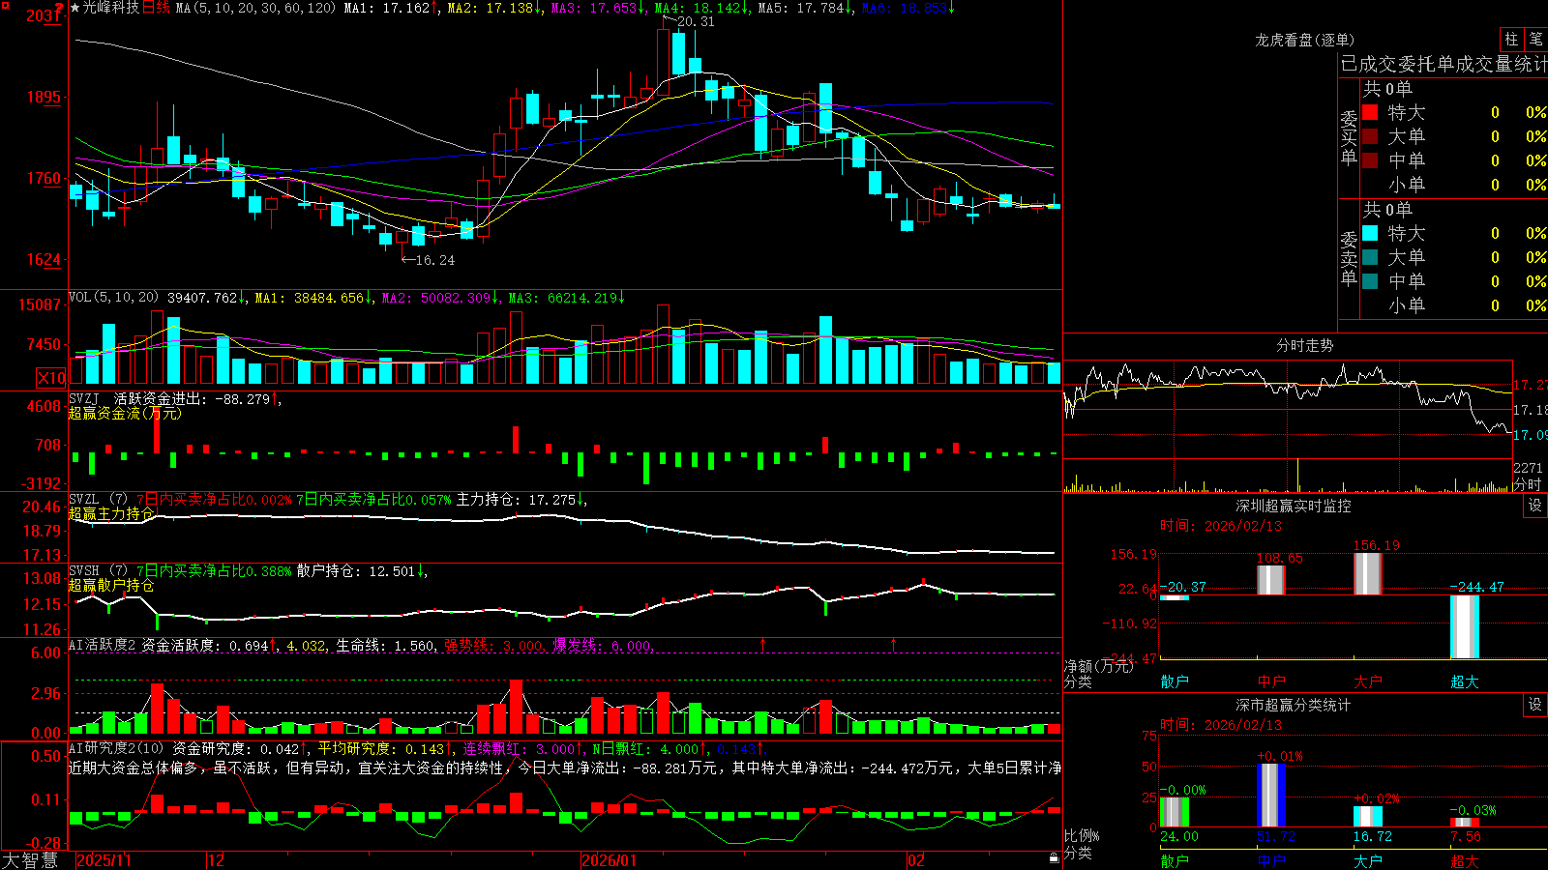The width and height of the screenshot is (1548, 870).
Task: Click the 强势线: 3.000 label
Action: 493,646
